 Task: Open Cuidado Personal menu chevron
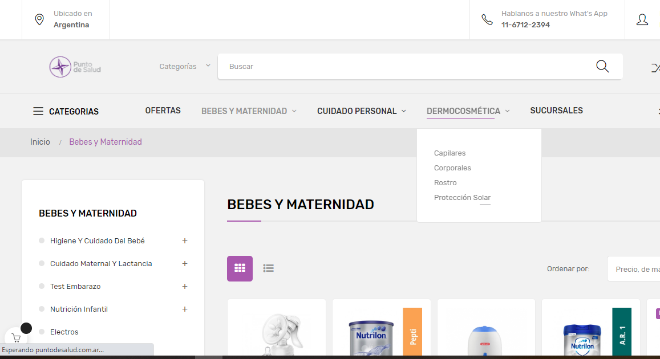pos(404,111)
